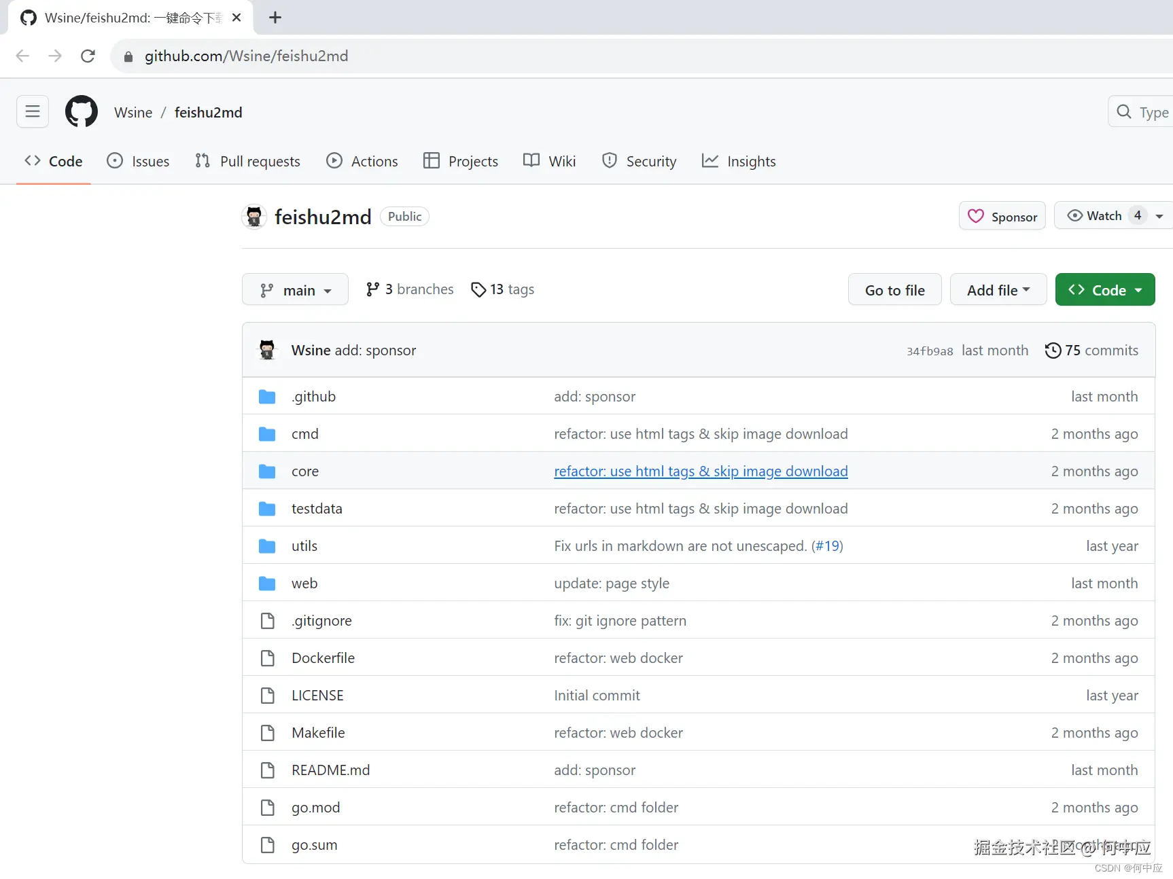Click the Type search input field

click(x=1141, y=111)
